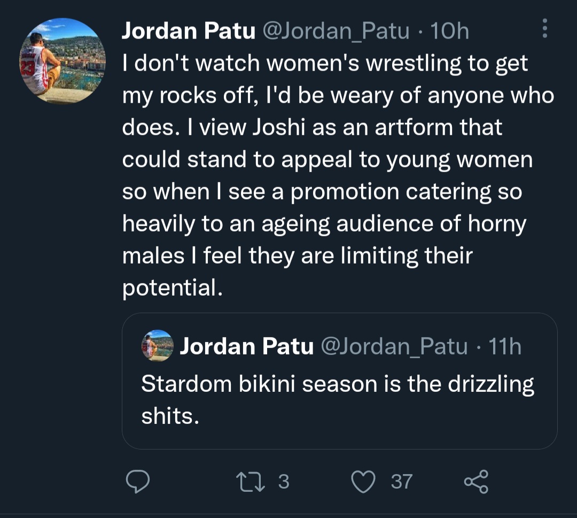The width and height of the screenshot is (577, 518).
Task: Open Jordan Patu's large profile picture
Action: 62,61
